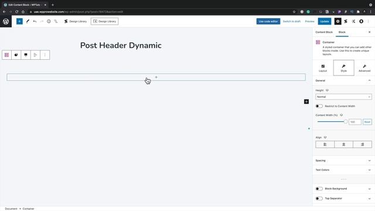The height and width of the screenshot is (211, 375).
Task: Toggle the Settings gear sidebar
Action: pyautogui.click(x=337, y=21)
